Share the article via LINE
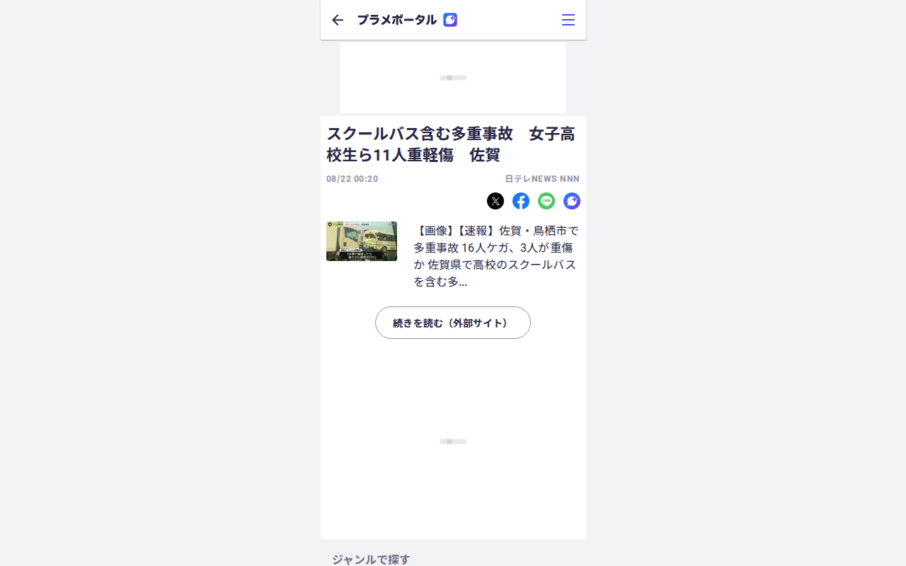Viewport: 906px width, 566px height. click(546, 201)
